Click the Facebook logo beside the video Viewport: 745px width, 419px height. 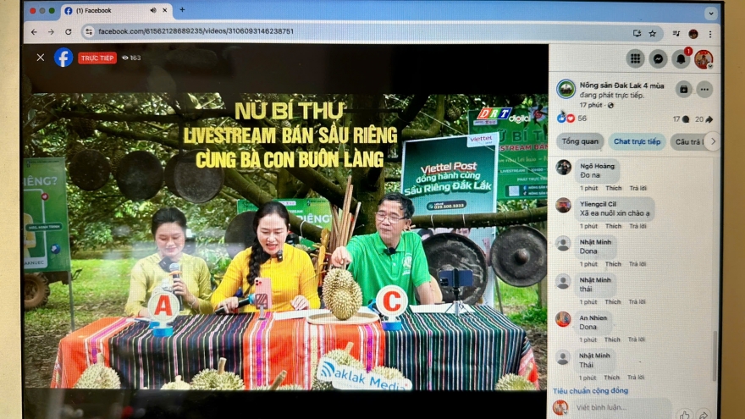tap(63, 58)
